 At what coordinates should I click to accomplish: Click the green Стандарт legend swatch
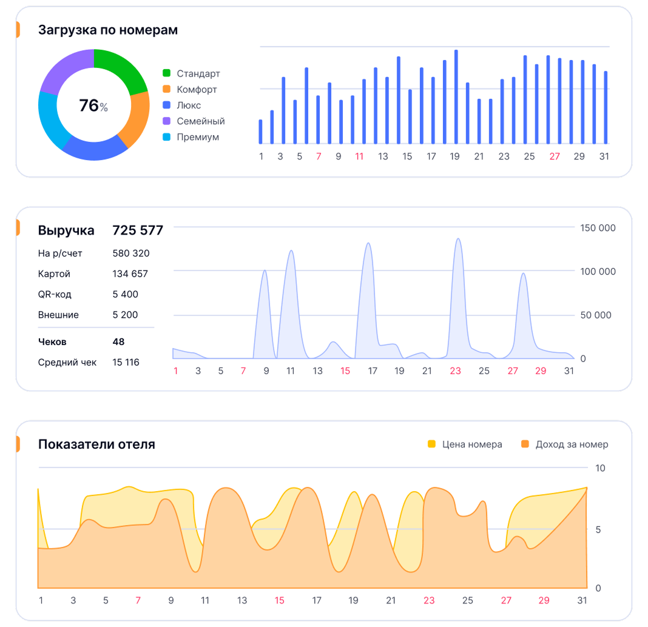[x=167, y=73]
